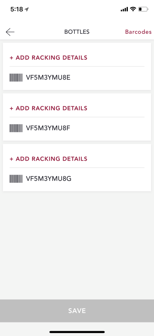Tap the cellular signal bars icon

click(124, 9)
